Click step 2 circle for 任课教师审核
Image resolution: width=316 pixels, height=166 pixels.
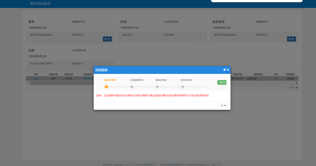click(132, 87)
